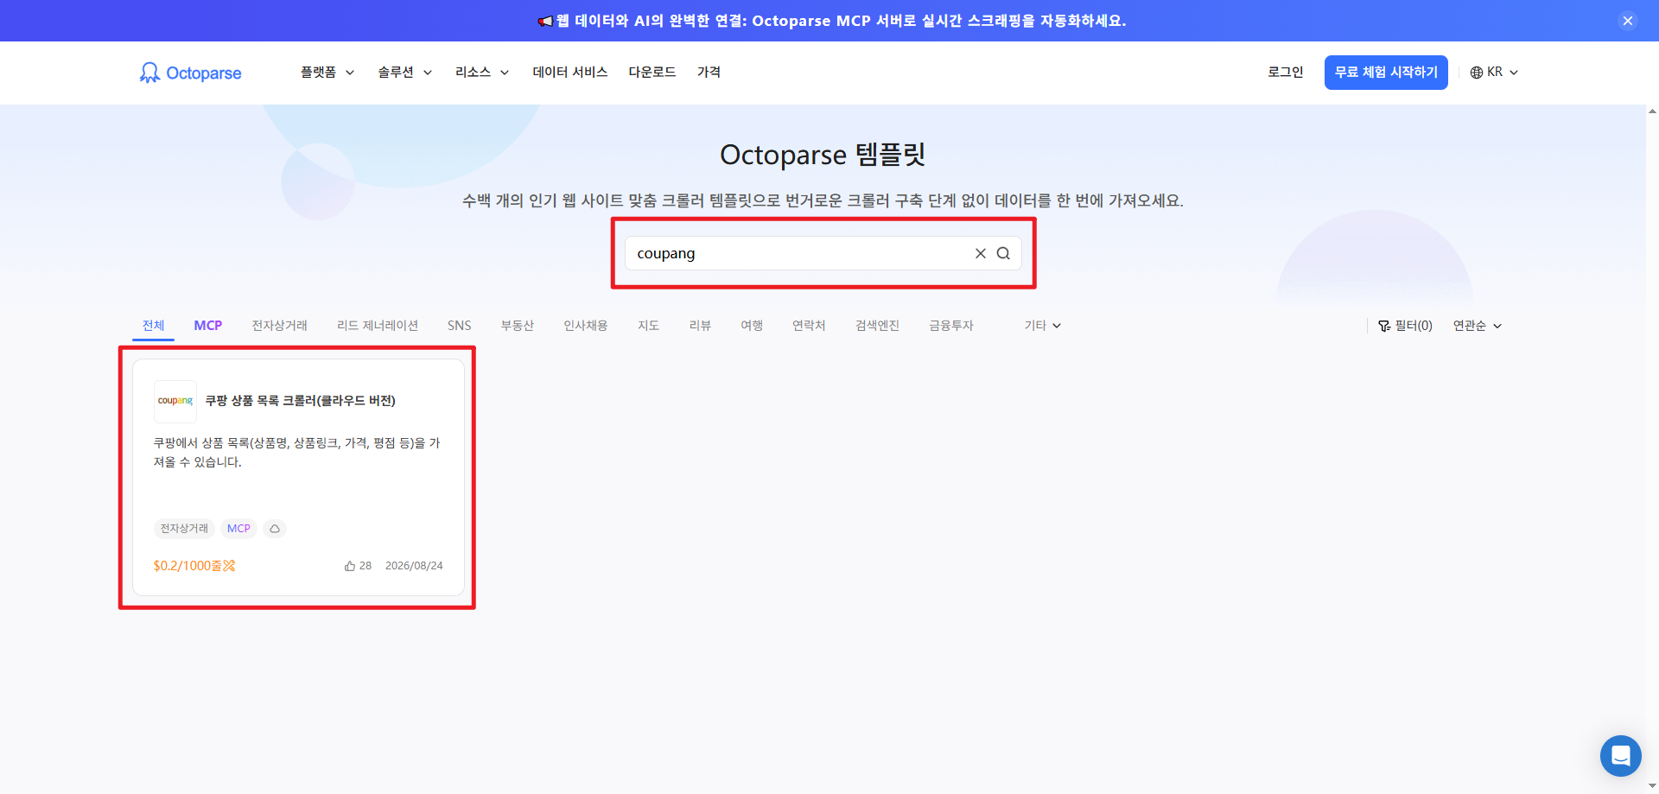Select the 지도 tab
This screenshot has width=1659, height=794.
[x=649, y=326]
